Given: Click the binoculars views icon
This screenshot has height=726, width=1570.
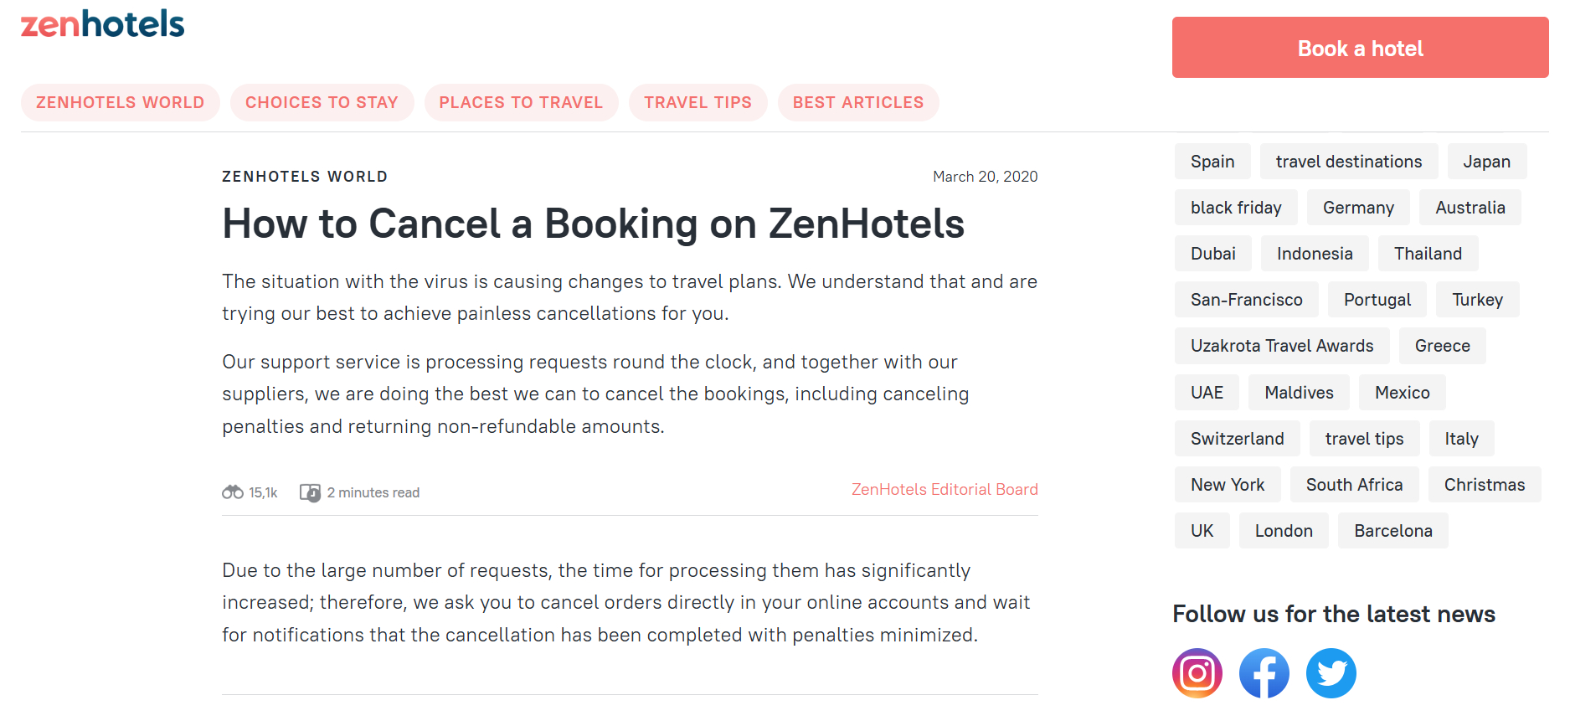Looking at the screenshot, I should point(232,492).
